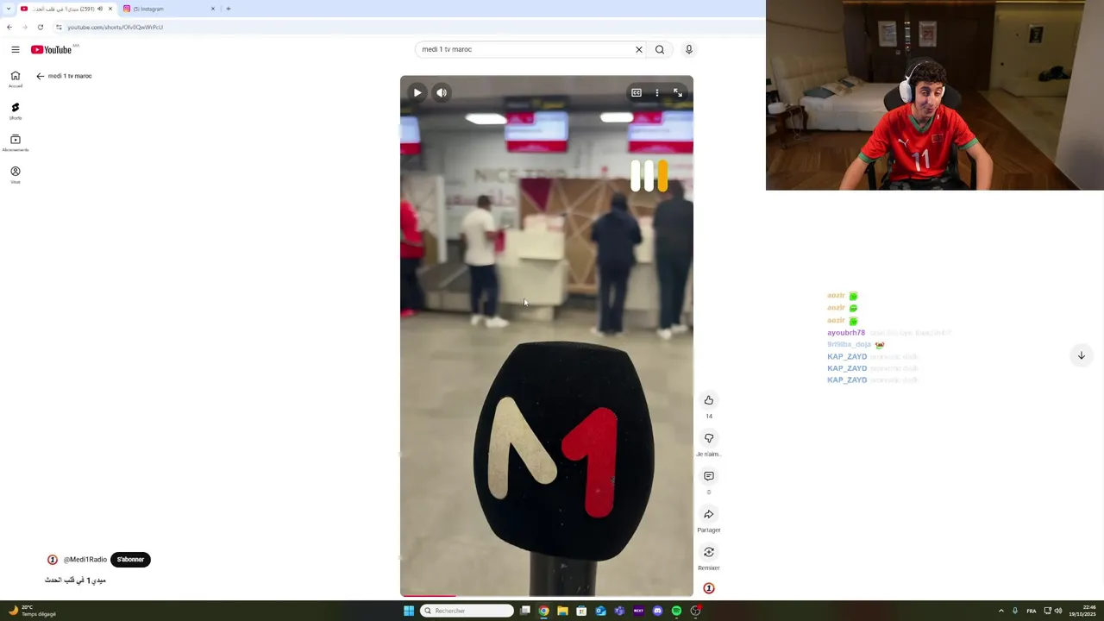Open the Vous profile sidebar icon
Viewport: 1104px width, 621px height.
click(16, 174)
